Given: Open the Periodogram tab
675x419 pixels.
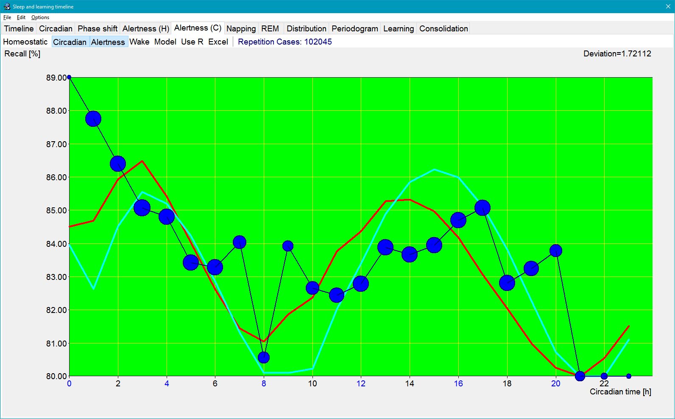Looking at the screenshot, I should point(354,28).
